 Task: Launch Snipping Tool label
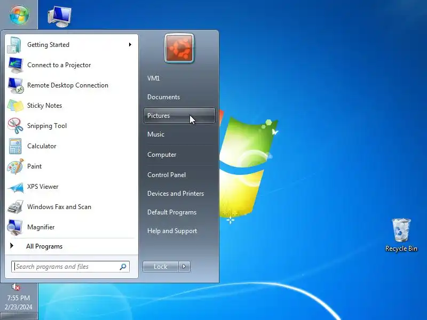[x=47, y=126]
